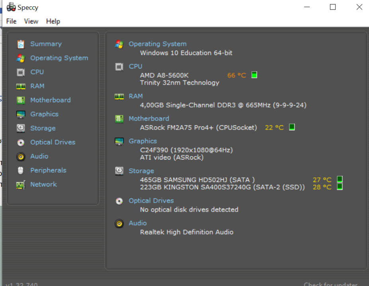View Optical Drives section from sidebar
The height and width of the screenshot is (286, 369).
tap(53, 142)
